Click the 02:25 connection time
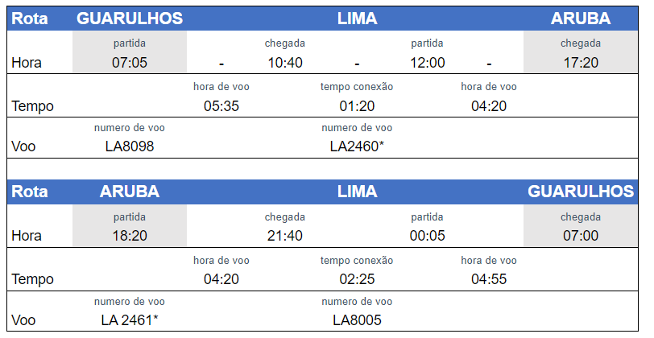The width and height of the screenshot is (654, 338). coord(356,279)
